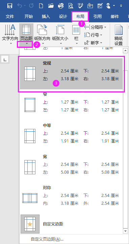Switch to the 插入 tab
129x244 pixels.
46,17
